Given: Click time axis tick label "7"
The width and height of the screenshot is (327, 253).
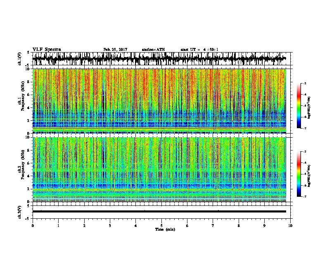Looking at the screenshot, I should (213, 226).
